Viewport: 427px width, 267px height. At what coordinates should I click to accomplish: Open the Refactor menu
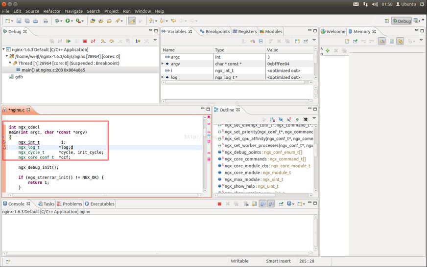[x=52, y=11]
